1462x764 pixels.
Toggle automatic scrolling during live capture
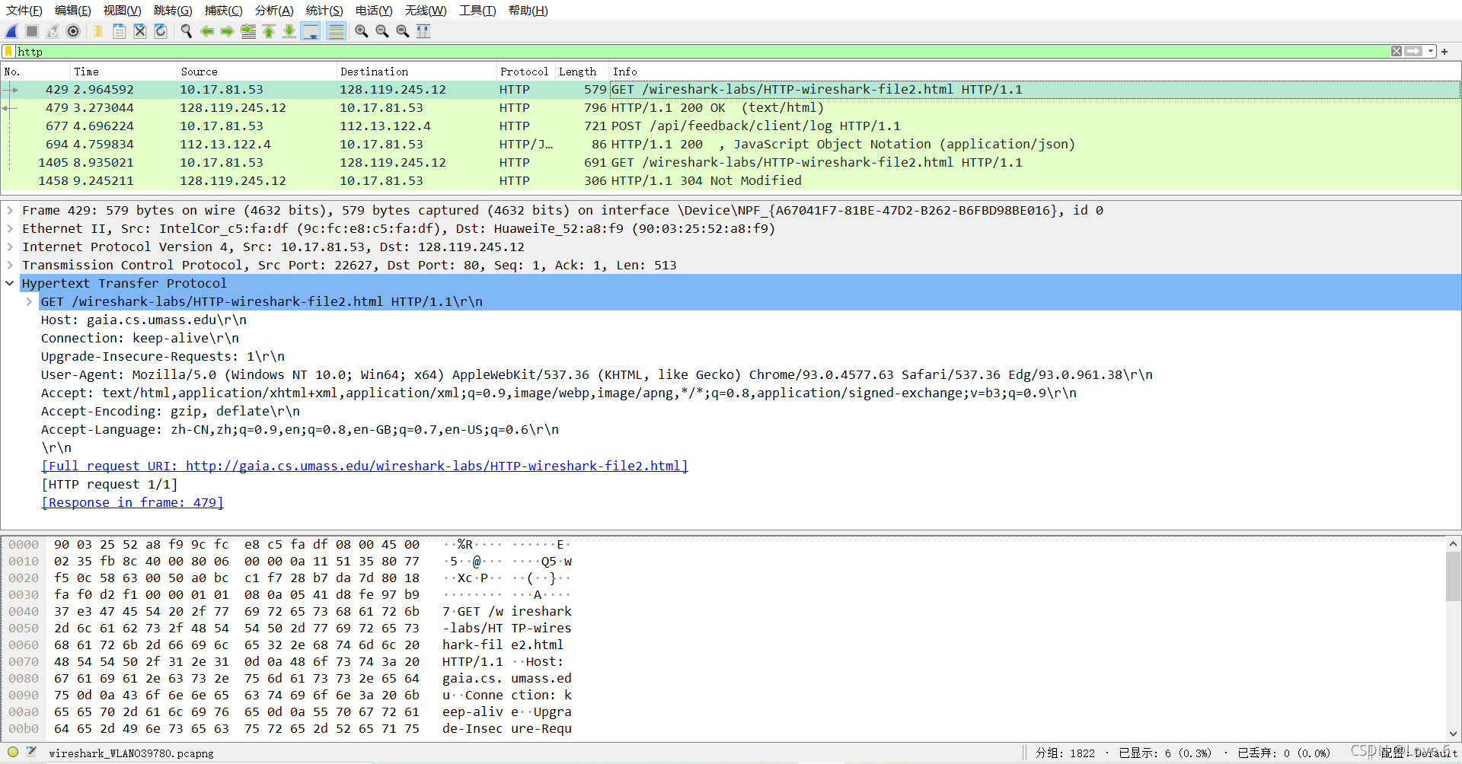coord(311,31)
